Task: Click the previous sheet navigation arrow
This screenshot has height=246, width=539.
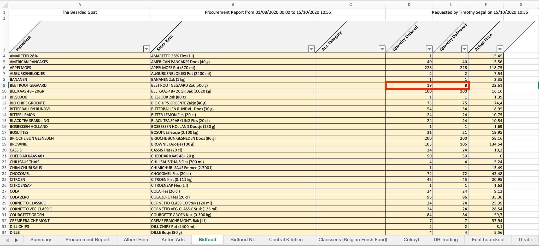Action: coord(7,240)
